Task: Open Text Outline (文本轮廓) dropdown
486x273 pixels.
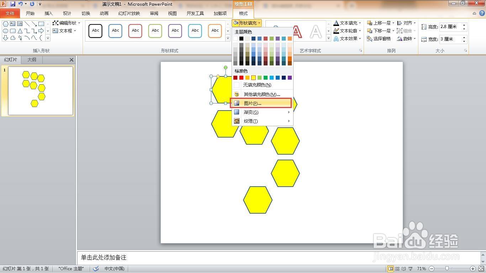Action: coord(347,31)
